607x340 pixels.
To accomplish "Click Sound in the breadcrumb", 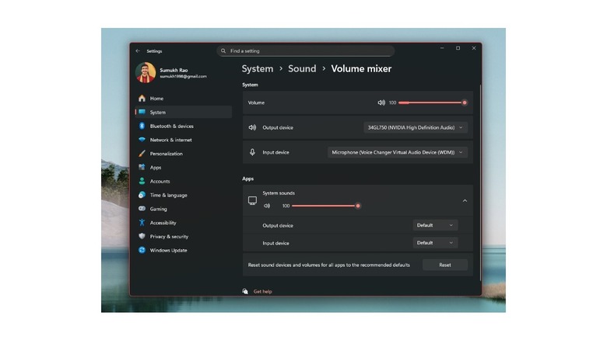I will (x=302, y=68).
